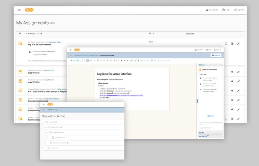This screenshot has width=259, height=166.
Task: Edit Log in to the Acme interface assignment
Action: [238, 44]
